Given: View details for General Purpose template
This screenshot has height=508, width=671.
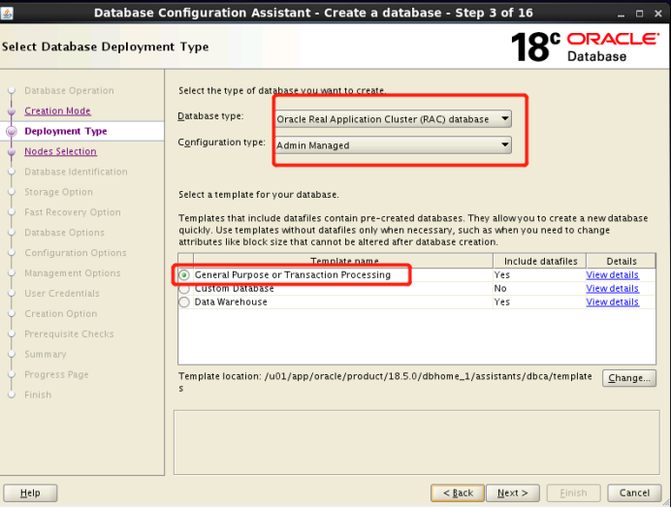Looking at the screenshot, I should click(612, 275).
